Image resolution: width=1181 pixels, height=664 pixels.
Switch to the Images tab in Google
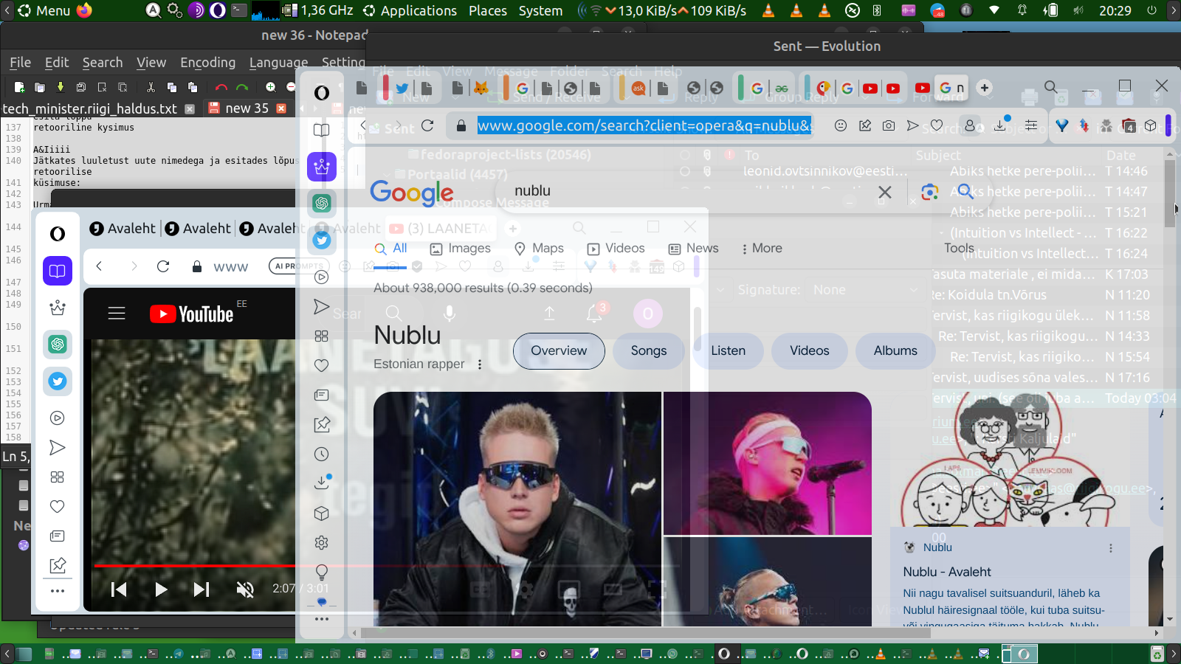(461, 249)
